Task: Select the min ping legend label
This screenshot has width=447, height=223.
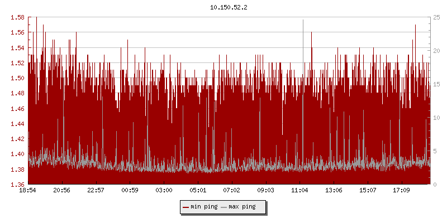Action: 204,207
